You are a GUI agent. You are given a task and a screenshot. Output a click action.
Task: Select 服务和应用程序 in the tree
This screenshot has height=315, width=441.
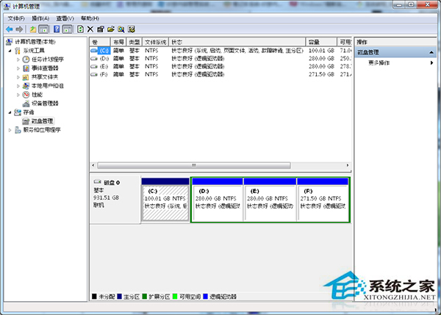(42, 130)
